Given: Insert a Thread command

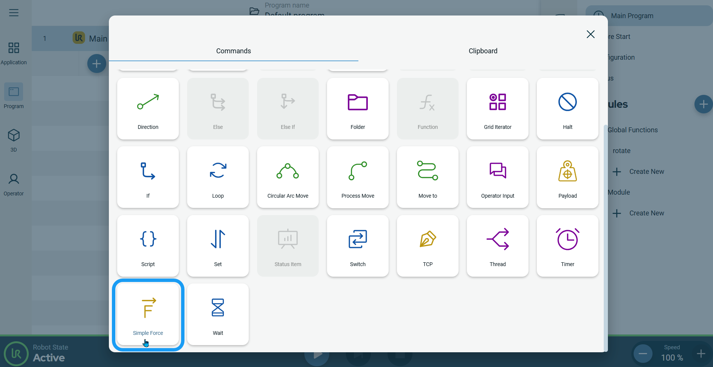Looking at the screenshot, I should coord(498,246).
